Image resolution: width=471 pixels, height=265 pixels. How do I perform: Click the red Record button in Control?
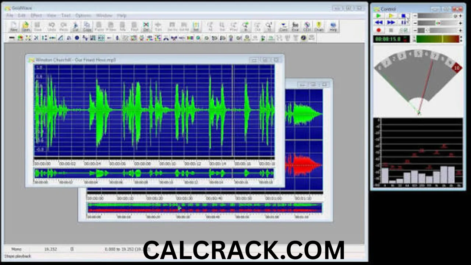pos(379,30)
